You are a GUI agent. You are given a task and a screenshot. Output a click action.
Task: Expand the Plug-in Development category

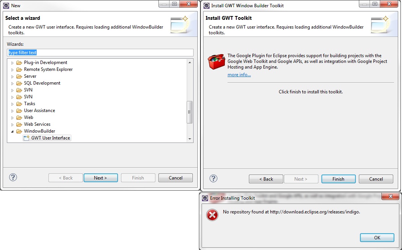[12, 63]
